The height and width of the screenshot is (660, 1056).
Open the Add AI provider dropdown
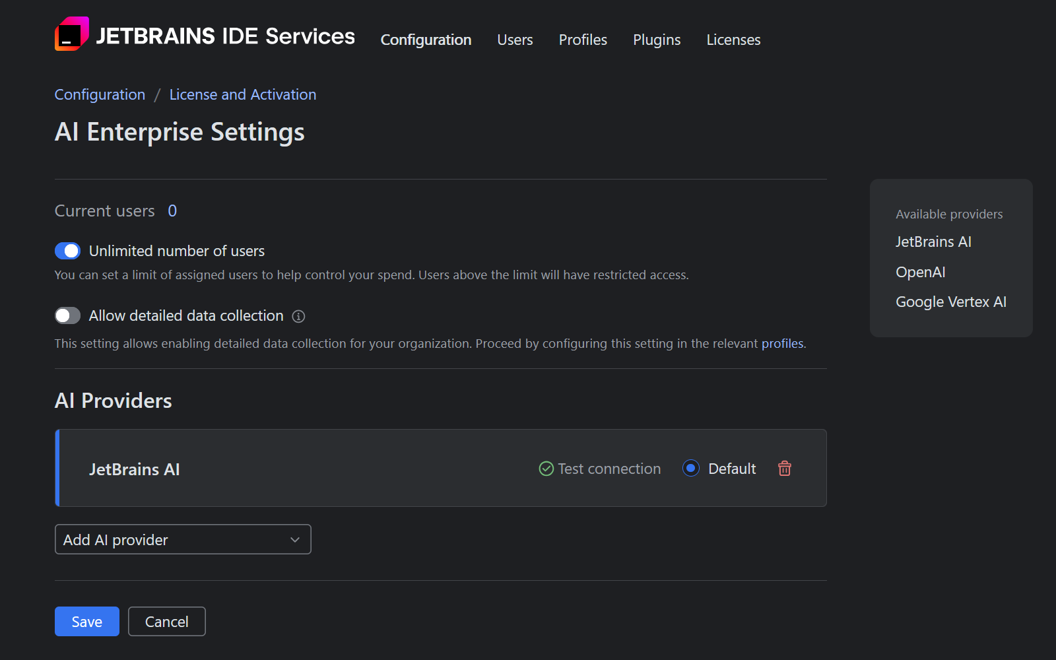coord(183,539)
